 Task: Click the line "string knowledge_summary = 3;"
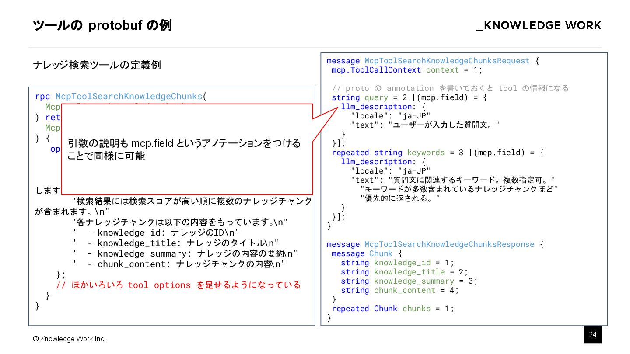[x=409, y=281]
